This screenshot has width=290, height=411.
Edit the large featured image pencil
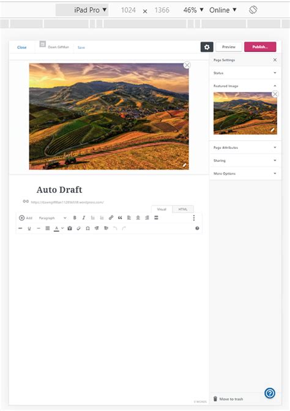pyautogui.click(x=184, y=165)
